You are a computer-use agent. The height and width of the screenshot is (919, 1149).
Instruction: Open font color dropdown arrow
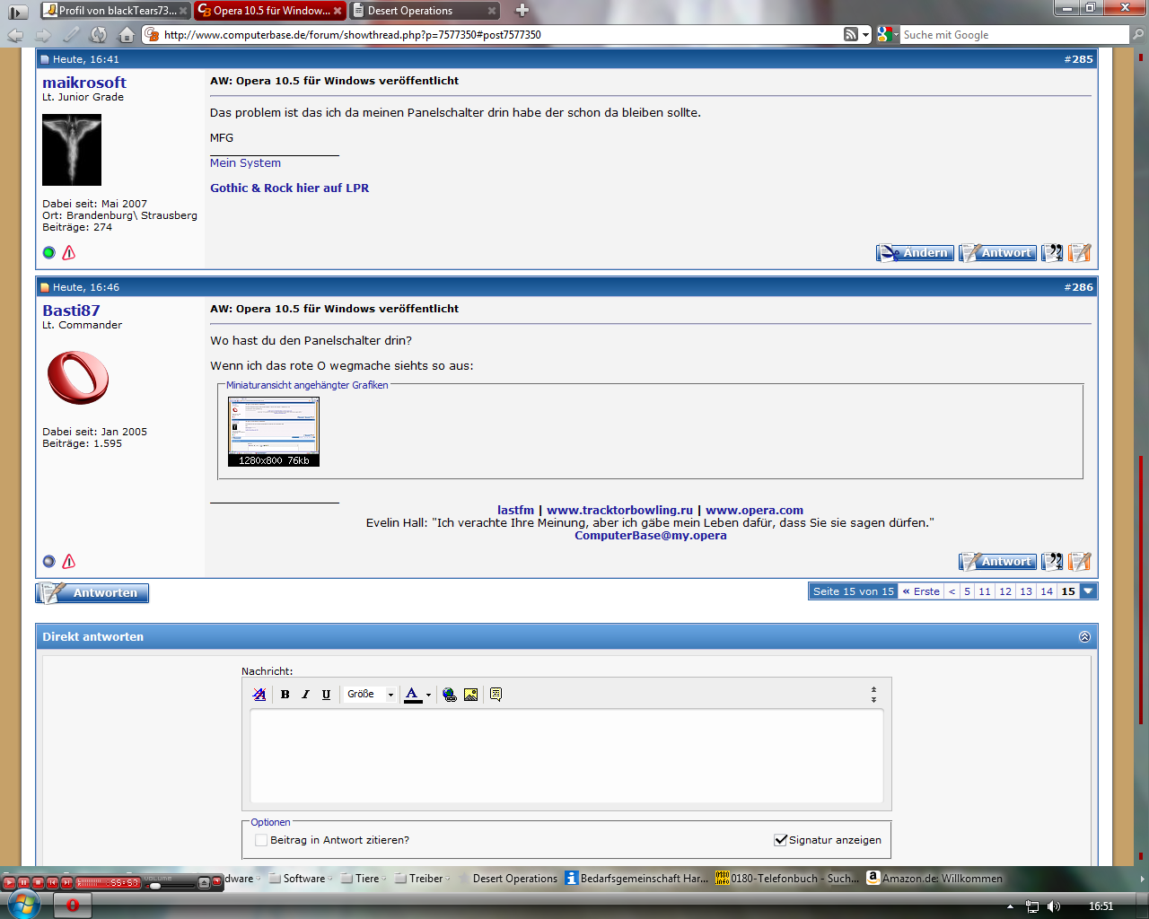428,695
